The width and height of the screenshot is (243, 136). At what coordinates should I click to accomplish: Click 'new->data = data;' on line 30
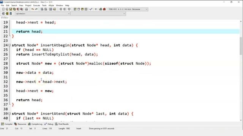(x=35, y=73)
